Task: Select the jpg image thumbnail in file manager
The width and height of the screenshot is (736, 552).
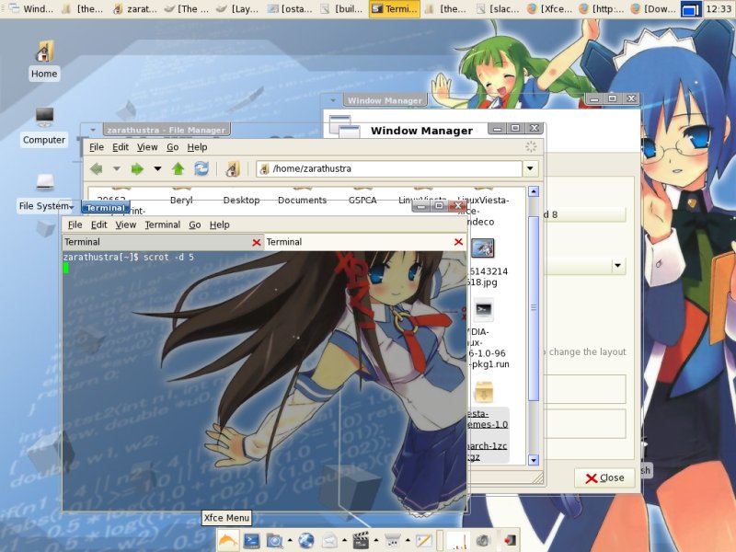Action: (x=482, y=248)
